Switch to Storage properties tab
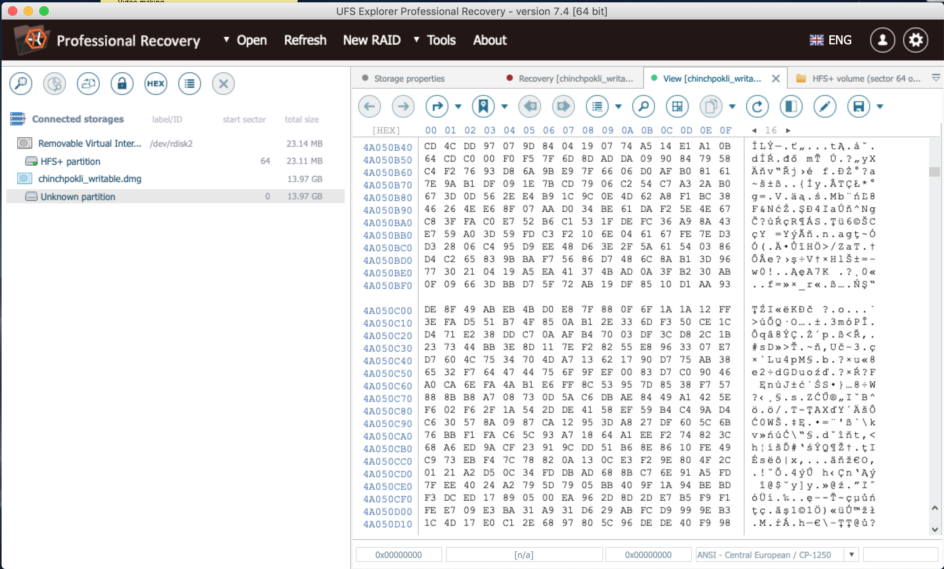Viewport: 944px width, 569px height. [x=409, y=78]
